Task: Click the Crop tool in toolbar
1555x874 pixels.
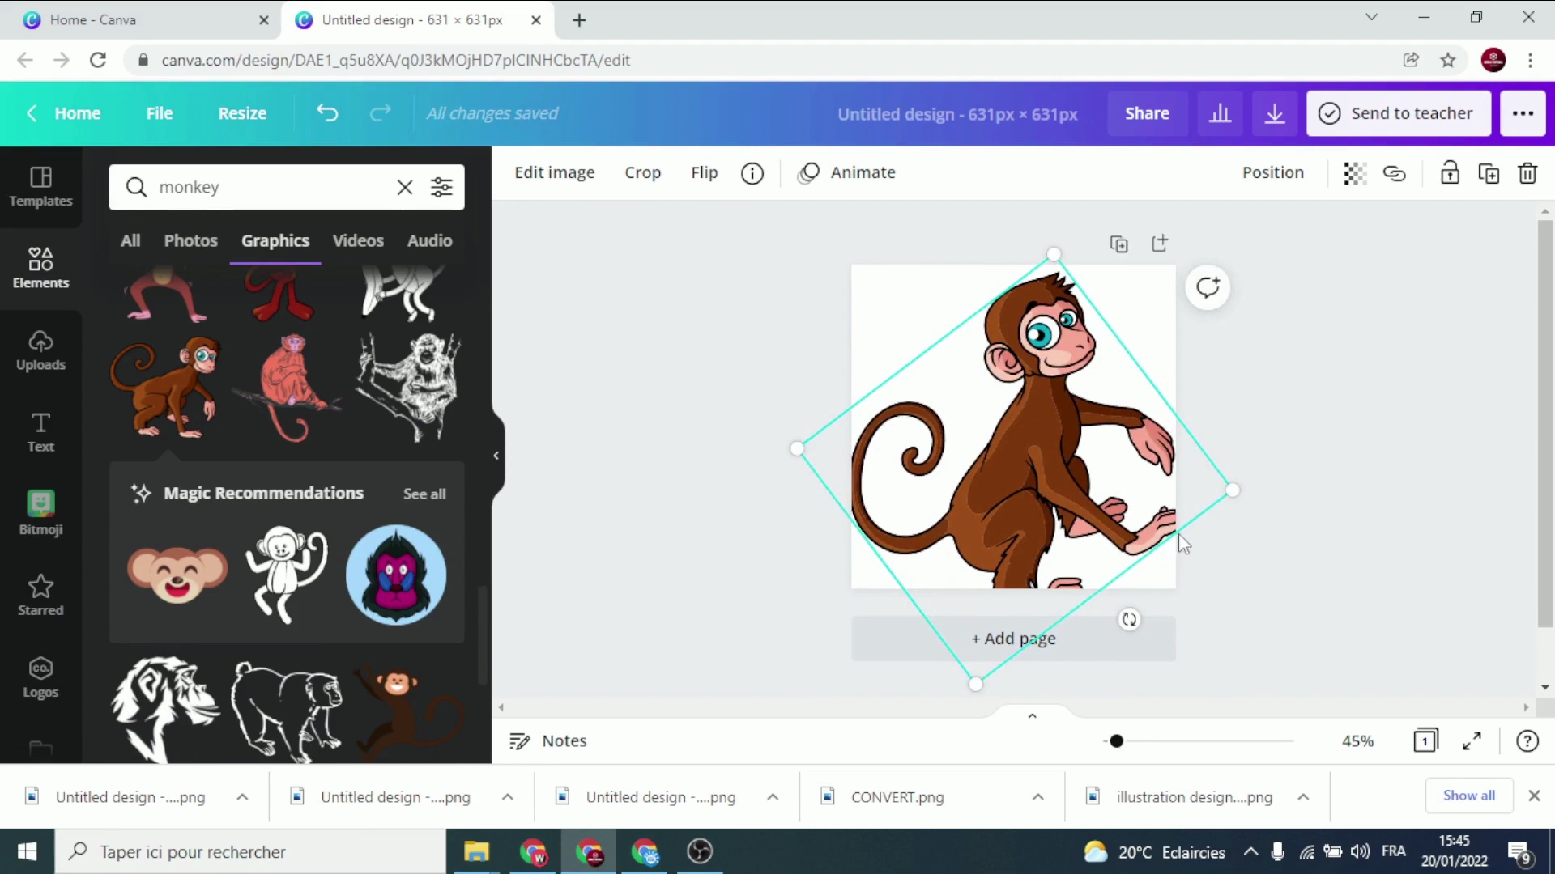Action: (x=642, y=172)
